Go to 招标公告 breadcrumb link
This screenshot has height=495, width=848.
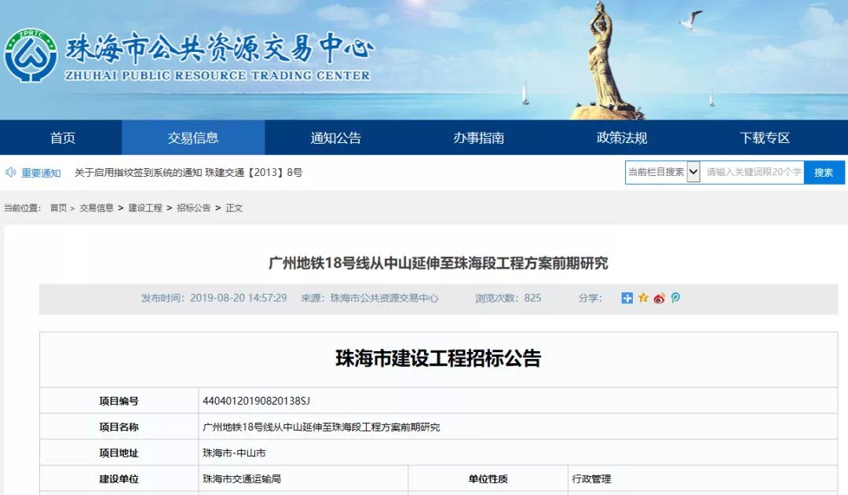[193, 208]
